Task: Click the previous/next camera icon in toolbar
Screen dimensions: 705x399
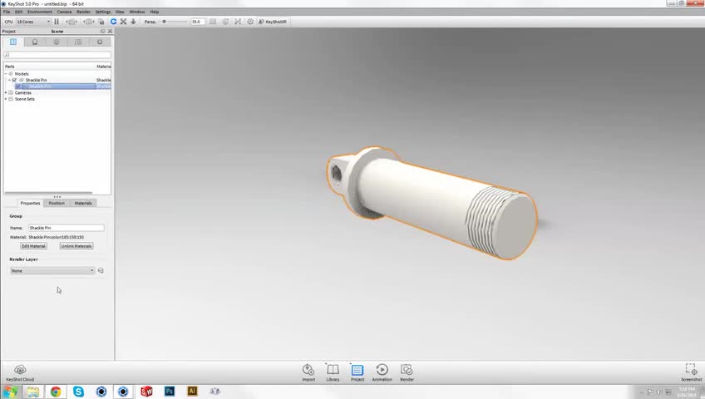Action: pos(89,22)
